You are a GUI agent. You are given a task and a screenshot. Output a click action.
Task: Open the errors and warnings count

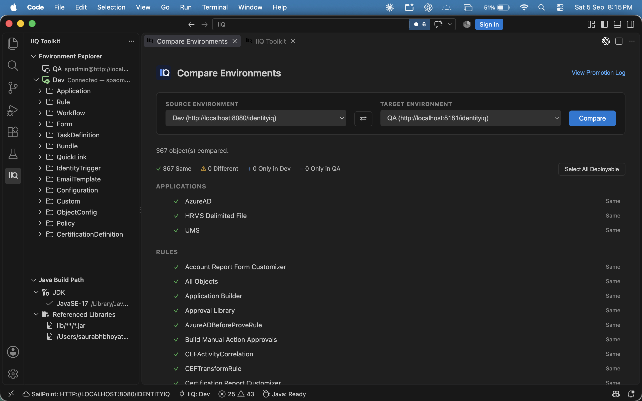(236, 394)
